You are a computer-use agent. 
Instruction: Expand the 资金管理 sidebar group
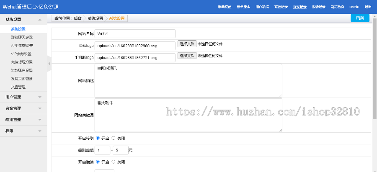coord(23,108)
